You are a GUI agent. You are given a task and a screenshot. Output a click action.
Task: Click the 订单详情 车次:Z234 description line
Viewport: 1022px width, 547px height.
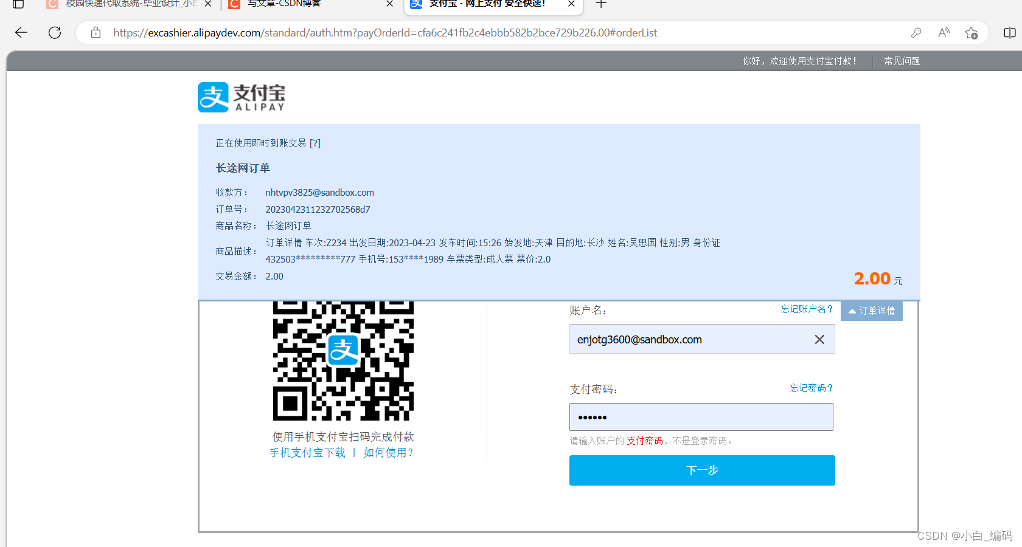(x=493, y=243)
